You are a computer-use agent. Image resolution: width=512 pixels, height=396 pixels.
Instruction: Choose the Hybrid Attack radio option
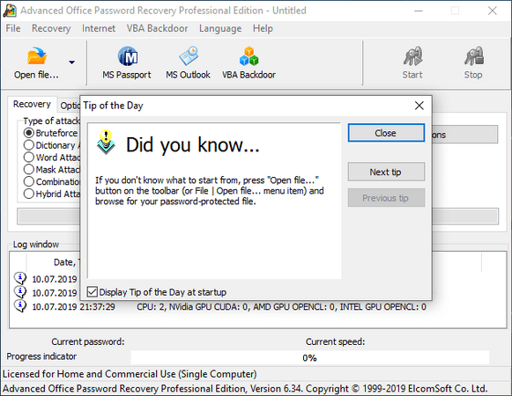click(29, 194)
